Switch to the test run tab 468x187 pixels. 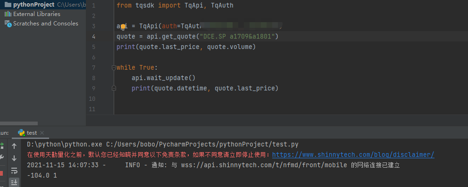32,133
